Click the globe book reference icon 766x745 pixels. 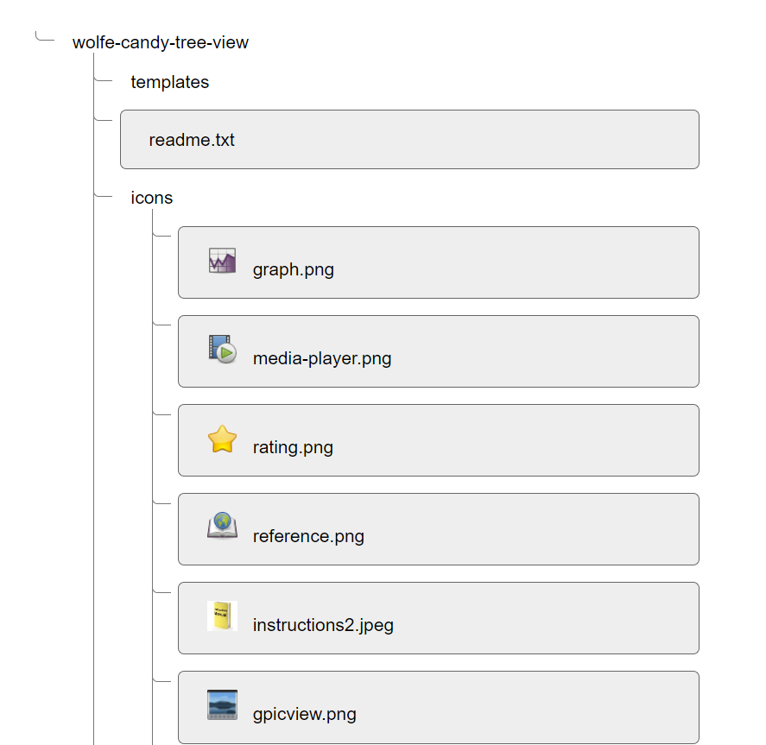[222, 526]
